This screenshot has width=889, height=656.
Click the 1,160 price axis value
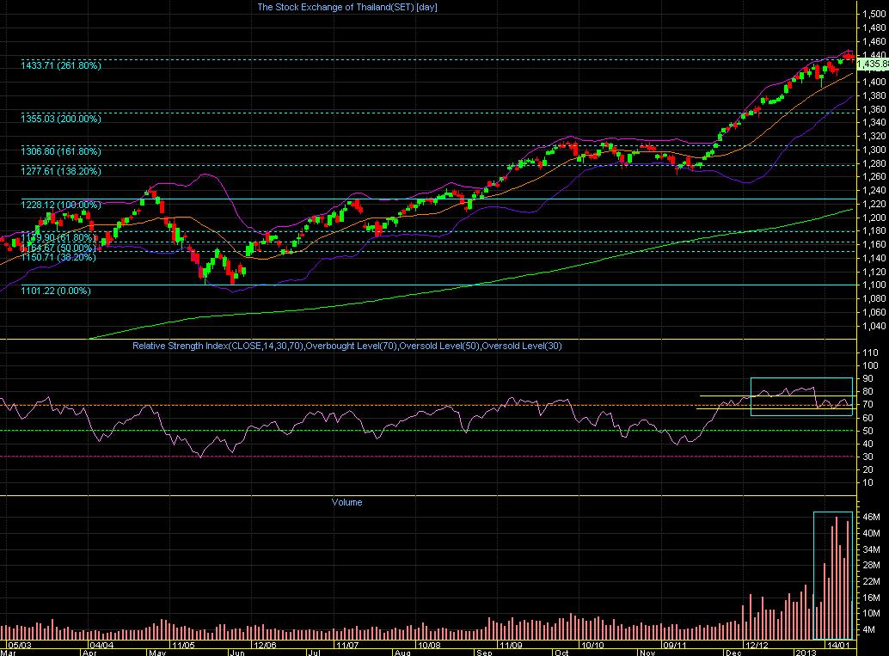click(x=874, y=244)
